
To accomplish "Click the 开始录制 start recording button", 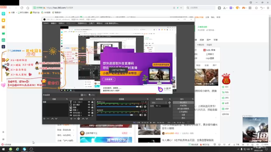I will pos(183,106).
